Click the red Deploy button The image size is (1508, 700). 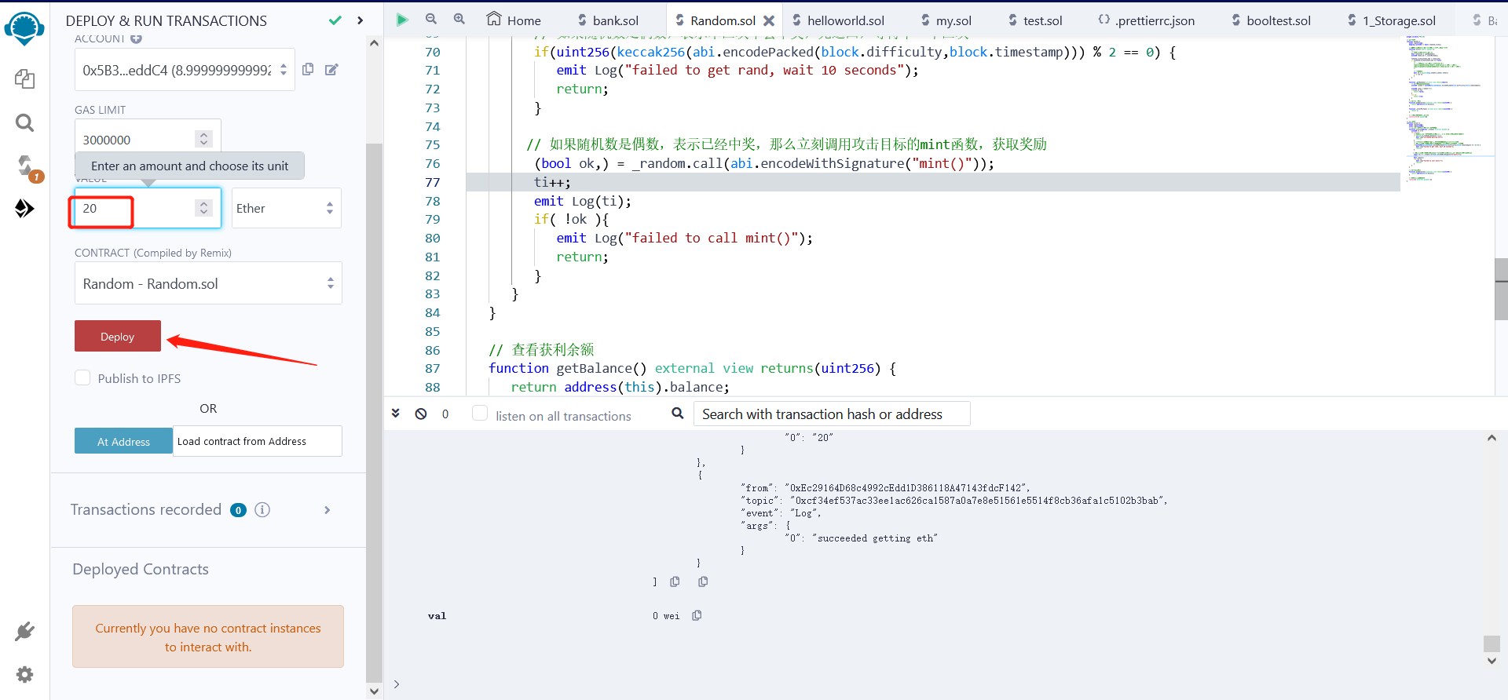point(118,336)
